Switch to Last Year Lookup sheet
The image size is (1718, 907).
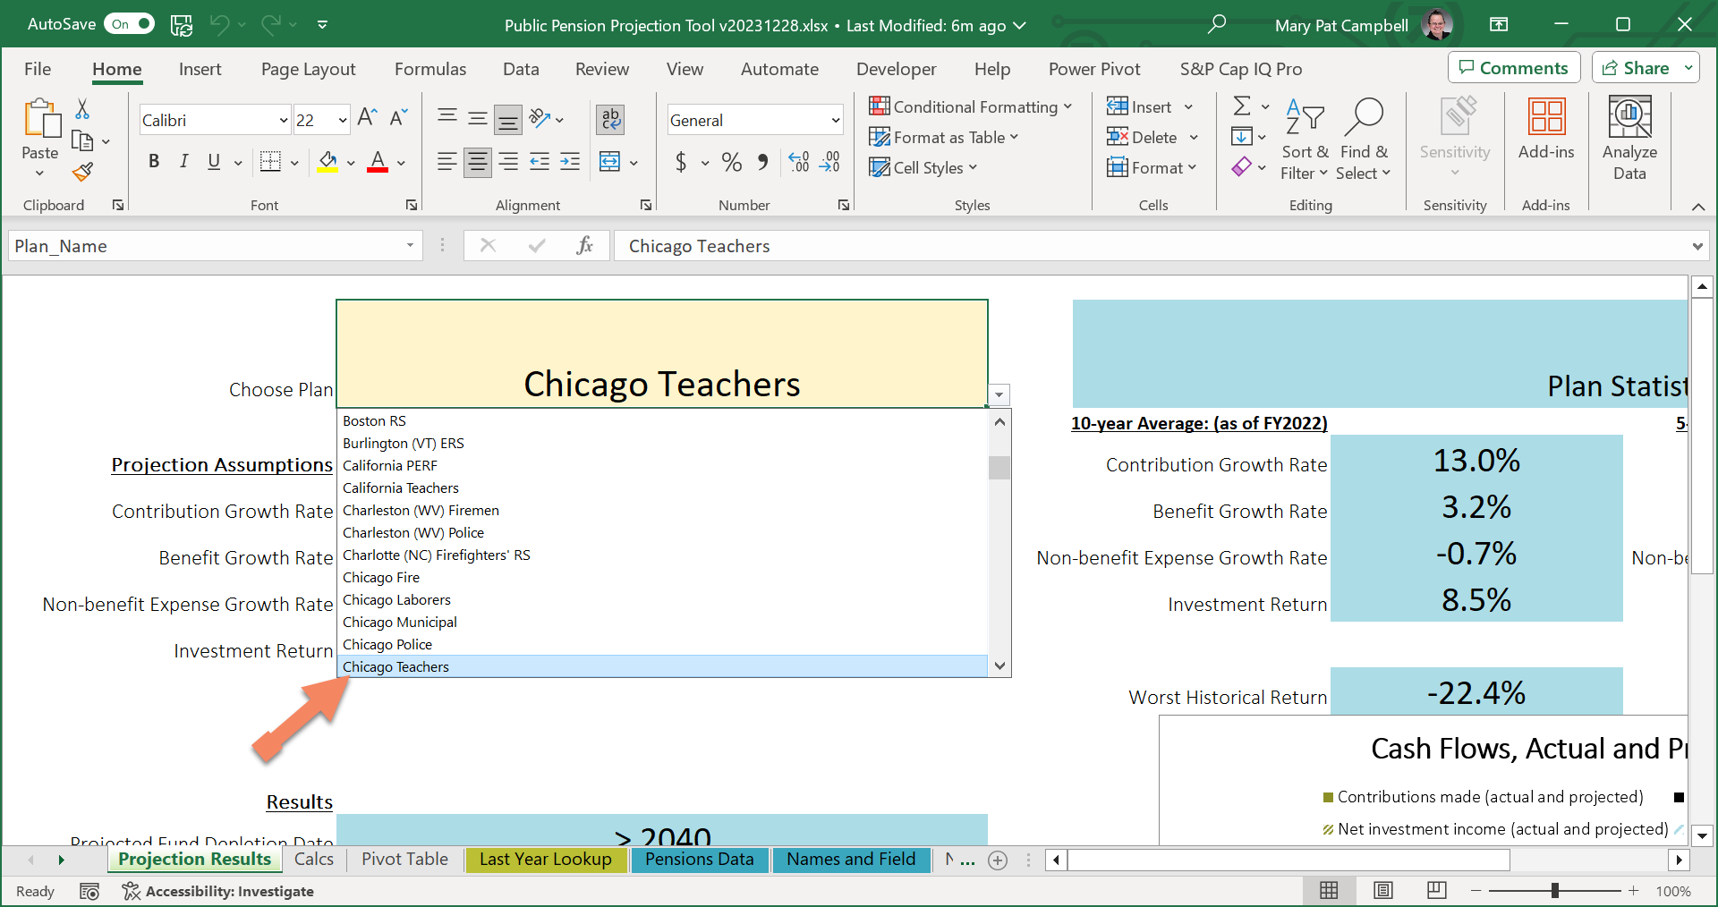click(546, 859)
